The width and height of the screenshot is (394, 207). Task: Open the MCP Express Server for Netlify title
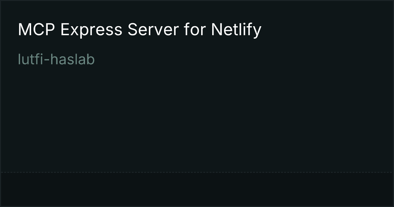click(140, 30)
